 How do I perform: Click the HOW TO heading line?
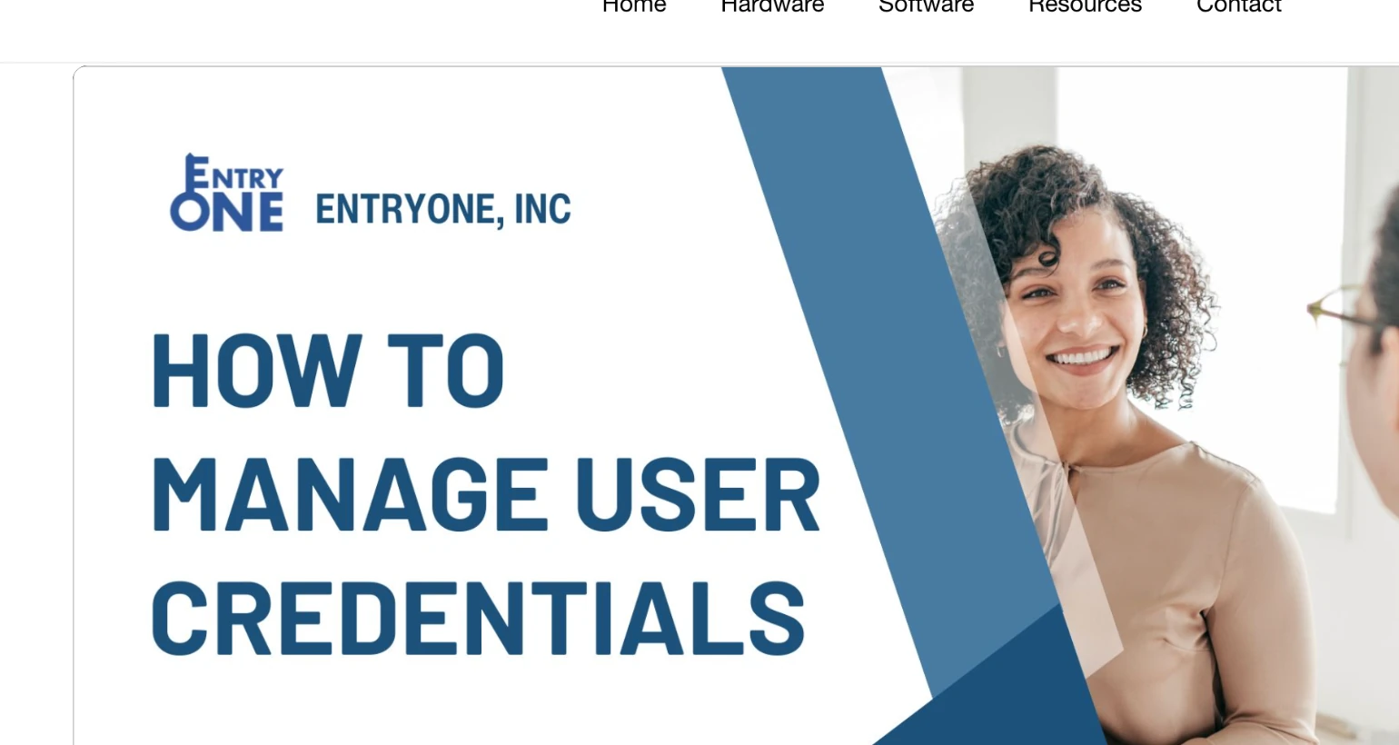327,372
